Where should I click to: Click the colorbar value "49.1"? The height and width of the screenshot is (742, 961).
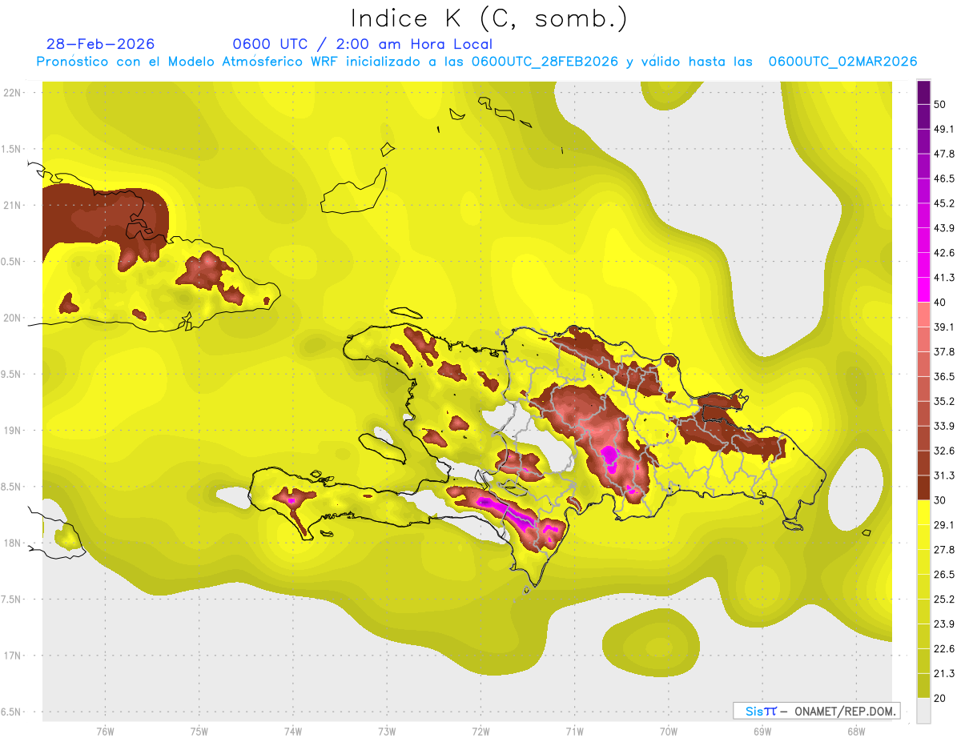click(x=944, y=130)
